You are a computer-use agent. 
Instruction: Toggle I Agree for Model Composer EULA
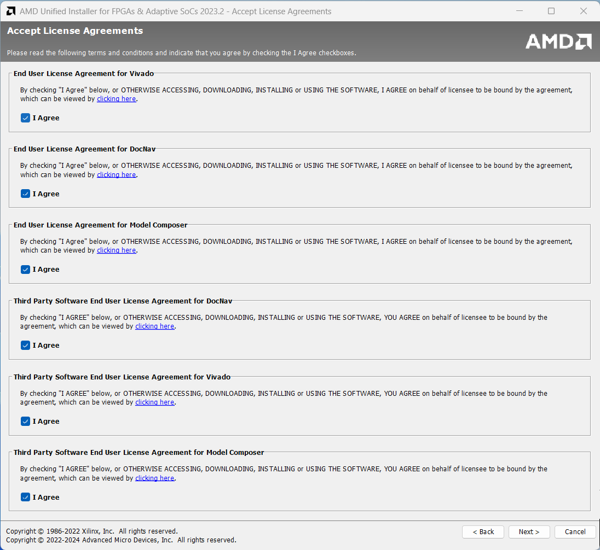coord(25,270)
